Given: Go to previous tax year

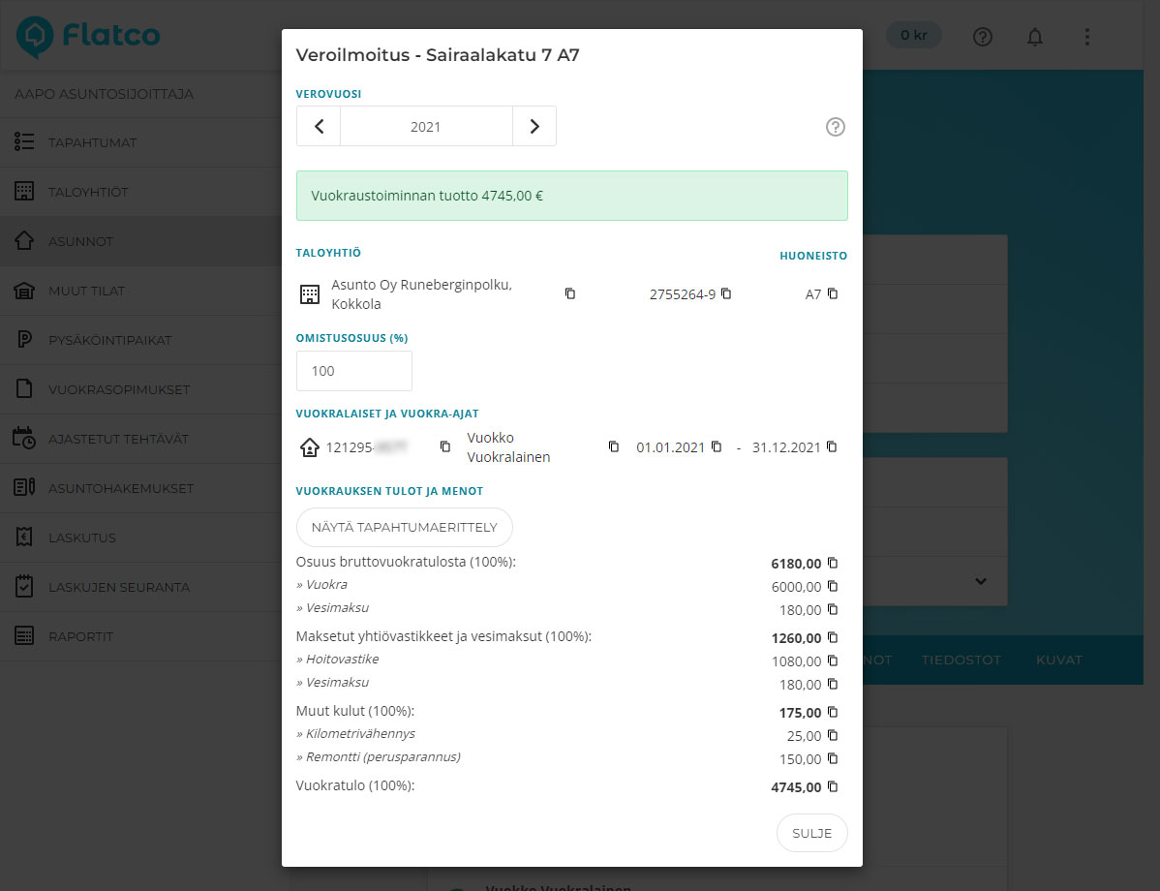Looking at the screenshot, I should (x=319, y=127).
